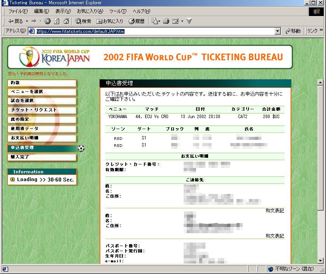The width and height of the screenshot is (326, 274).
Task: Expand the links bar chevron
Action: point(321,30)
